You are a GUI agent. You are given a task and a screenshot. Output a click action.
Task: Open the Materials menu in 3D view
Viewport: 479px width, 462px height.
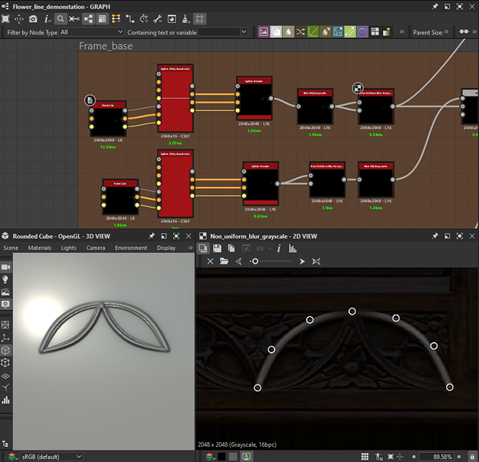pyautogui.click(x=39, y=248)
